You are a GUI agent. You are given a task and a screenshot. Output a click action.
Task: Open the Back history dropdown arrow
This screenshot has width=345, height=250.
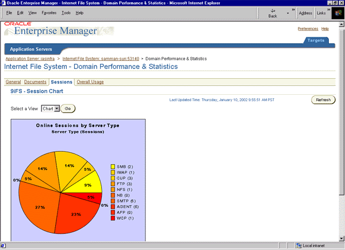pos(287,13)
